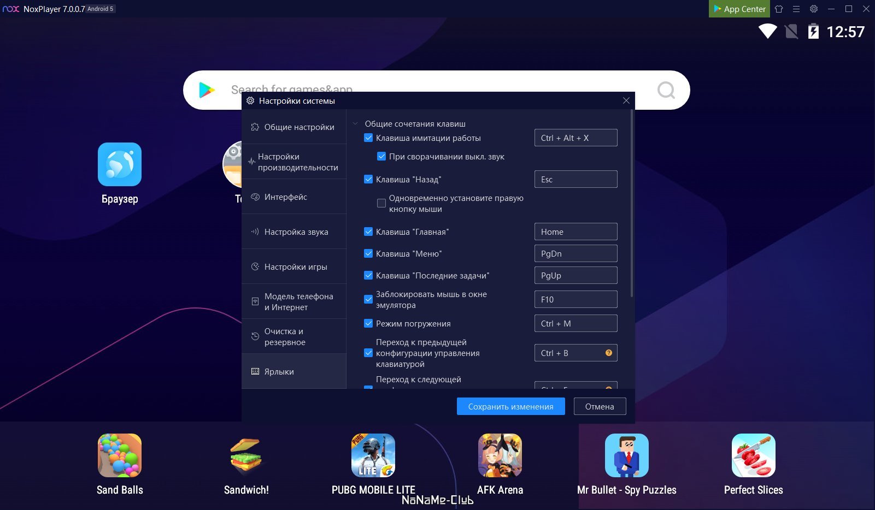This screenshot has width=875, height=510.
Task: Open the Браузер app icon
Action: (x=120, y=164)
